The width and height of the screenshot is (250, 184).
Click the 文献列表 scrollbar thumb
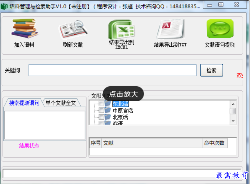click(x=233, y=111)
